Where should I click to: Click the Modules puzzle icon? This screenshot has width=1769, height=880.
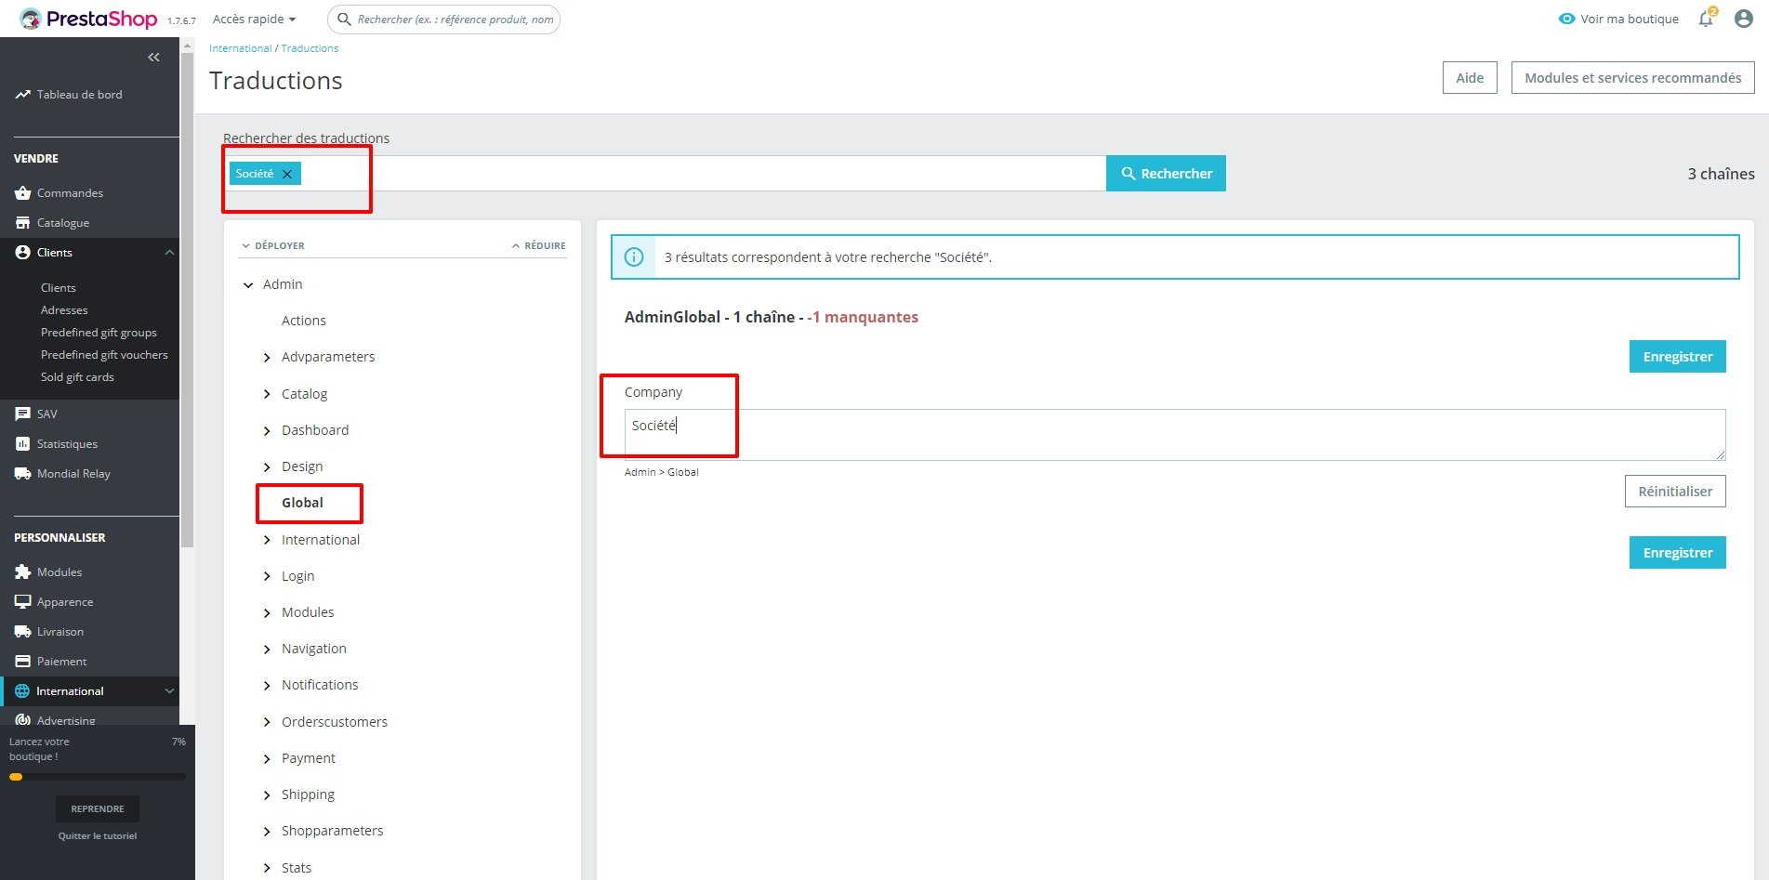click(x=22, y=572)
